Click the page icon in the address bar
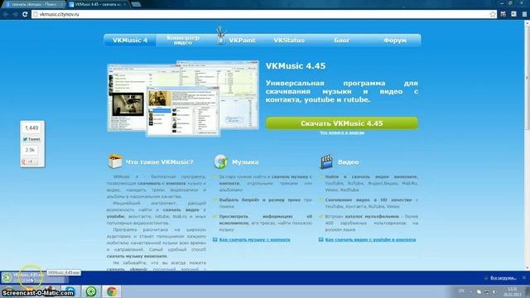This screenshot has width=530, height=298. tap(35, 14)
